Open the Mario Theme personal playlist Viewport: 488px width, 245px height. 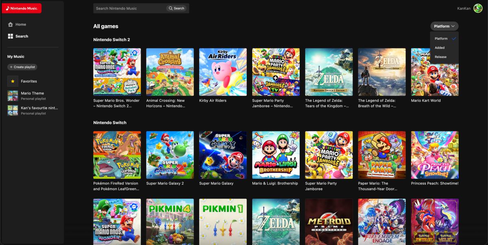click(x=33, y=96)
